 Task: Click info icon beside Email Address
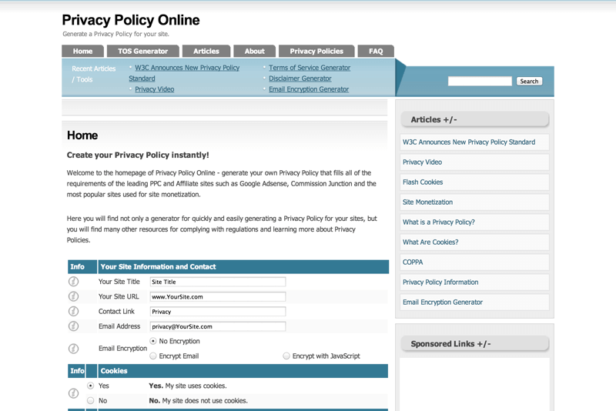[73, 326]
